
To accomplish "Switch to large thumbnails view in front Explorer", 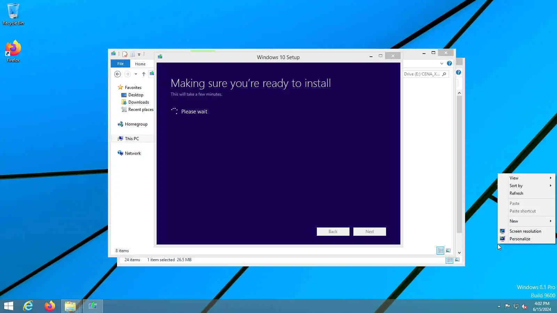I will (x=448, y=250).
